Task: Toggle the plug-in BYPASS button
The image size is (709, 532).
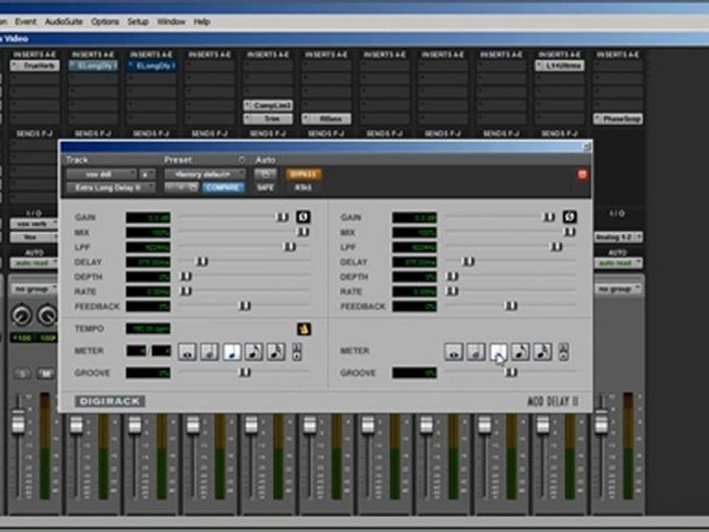Action: coord(304,174)
